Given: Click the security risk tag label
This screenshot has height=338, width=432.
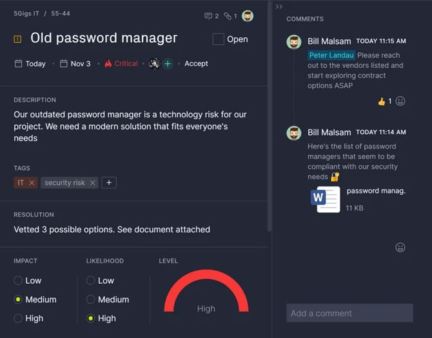Looking at the screenshot, I should coord(64,183).
